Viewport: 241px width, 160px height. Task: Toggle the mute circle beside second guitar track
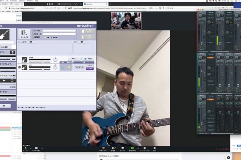(20, 67)
